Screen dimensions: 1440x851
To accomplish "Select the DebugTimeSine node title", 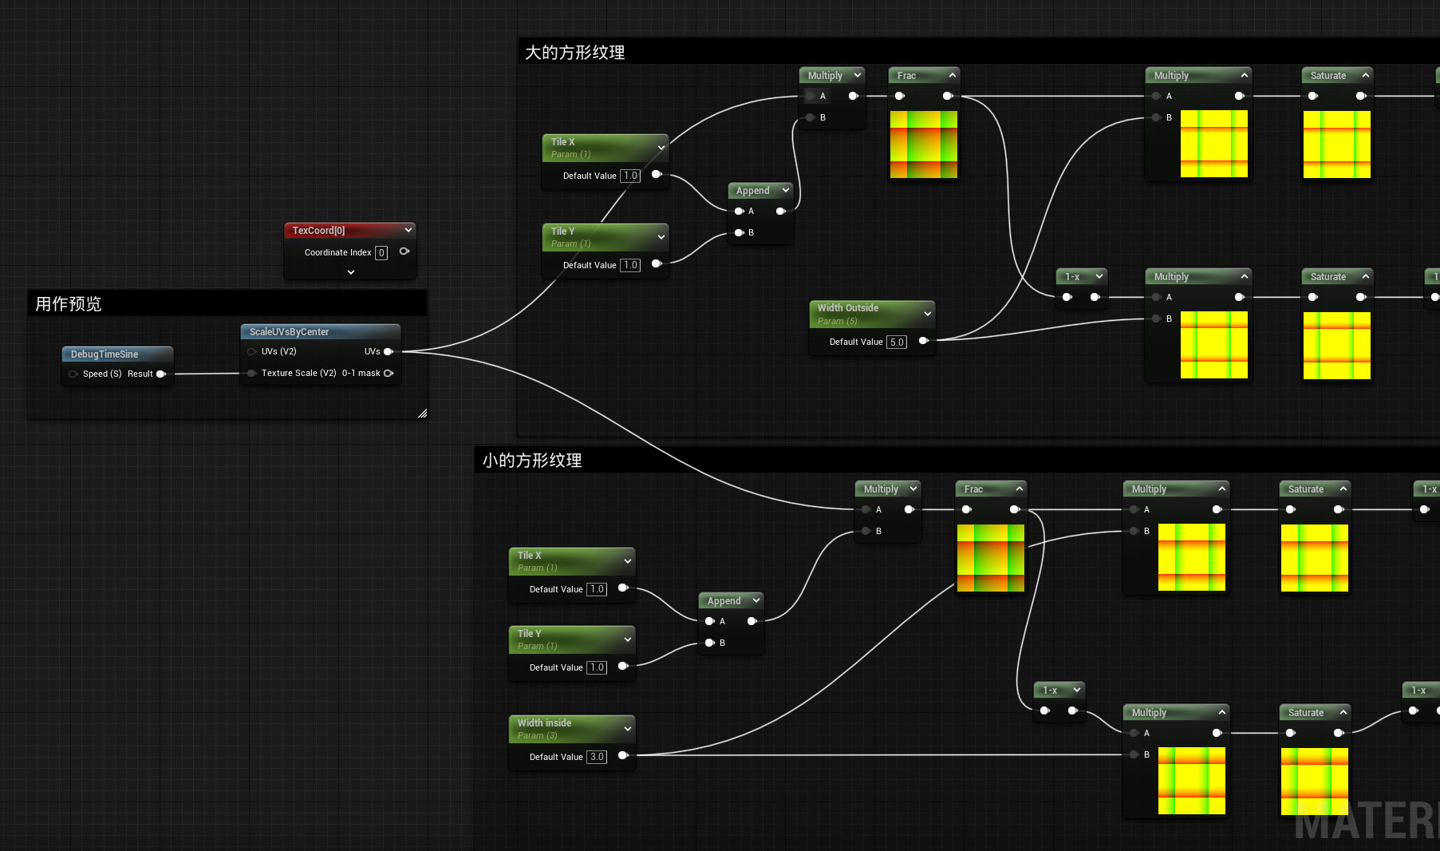I will pyautogui.click(x=105, y=354).
